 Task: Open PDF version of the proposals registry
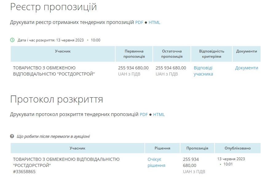139,22
